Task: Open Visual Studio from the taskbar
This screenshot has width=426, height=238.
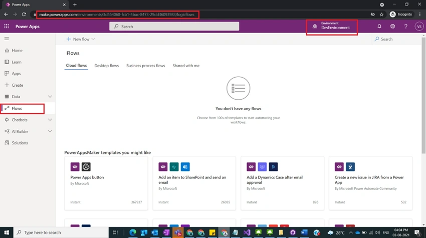Action: point(247,232)
